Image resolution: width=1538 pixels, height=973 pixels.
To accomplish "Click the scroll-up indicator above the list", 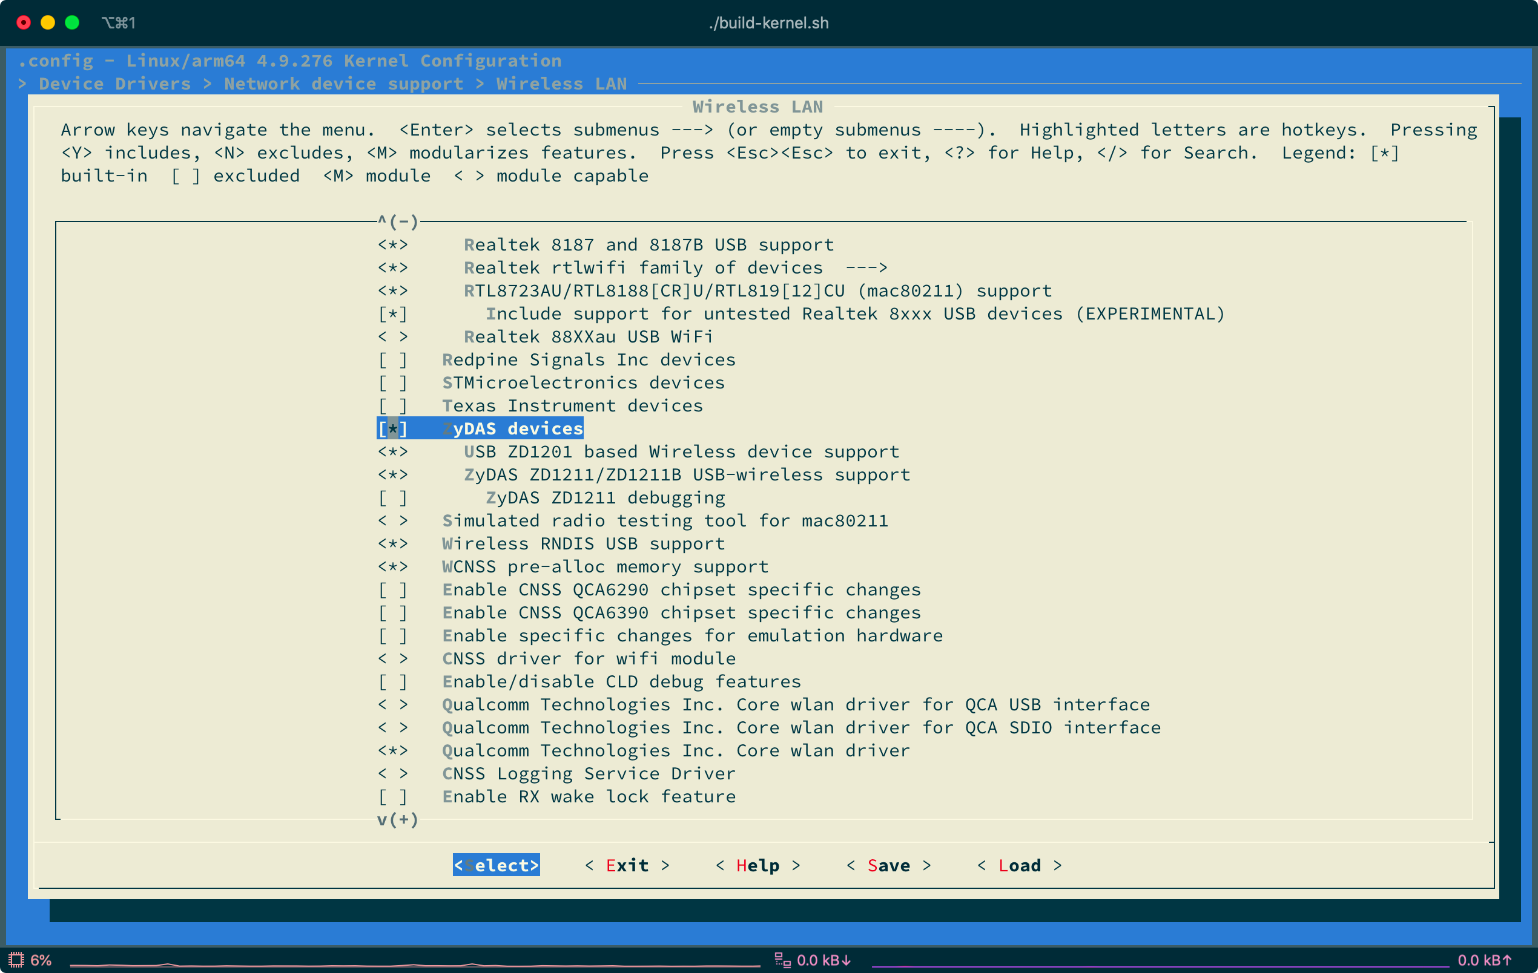I will click(x=397, y=221).
